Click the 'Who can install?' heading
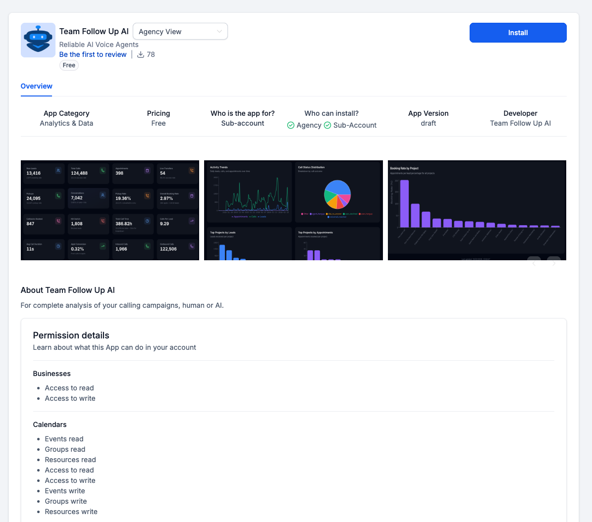Screen dimensions: 592x522 click(331, 113)
